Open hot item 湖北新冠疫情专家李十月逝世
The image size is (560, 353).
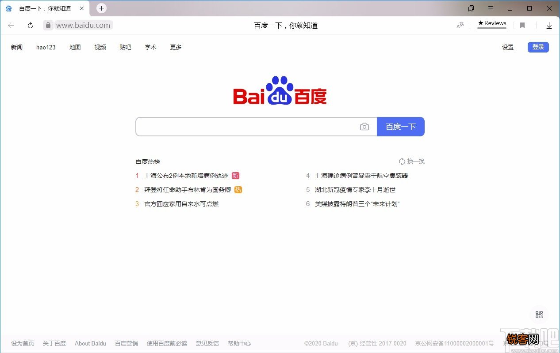point(355,190)
